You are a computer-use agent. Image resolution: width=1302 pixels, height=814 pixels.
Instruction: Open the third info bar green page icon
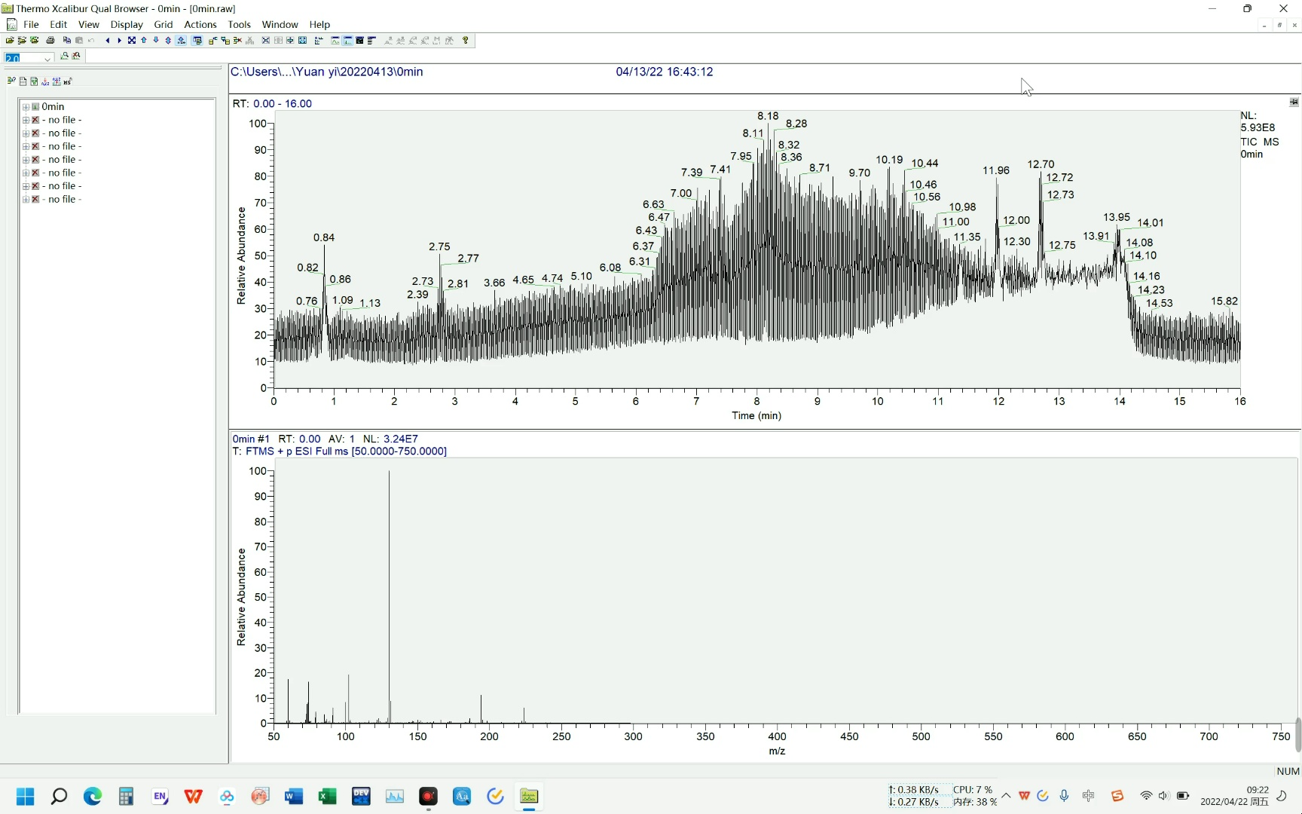(x=34, y=81)
